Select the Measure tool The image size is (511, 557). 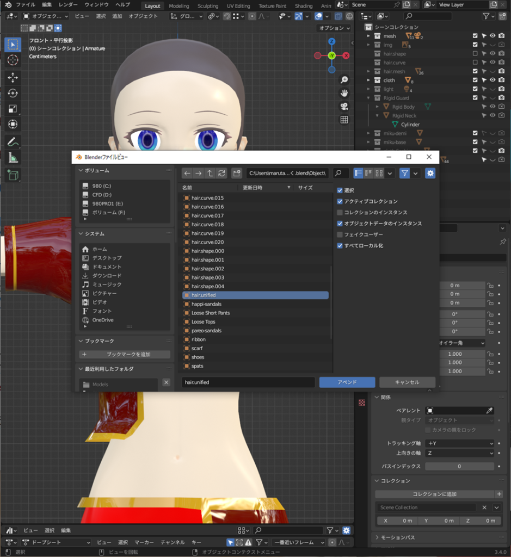(x=13, y=157)
